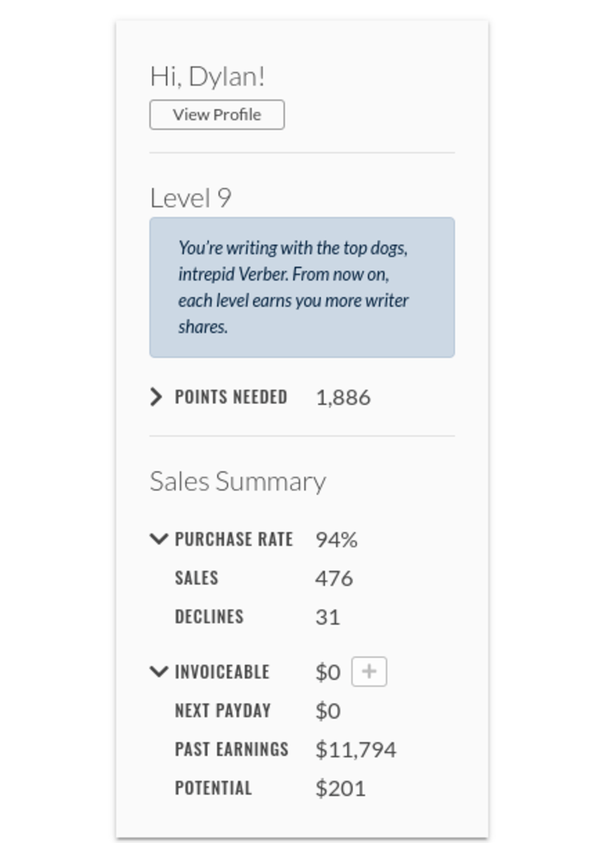Click the Potential earnings of $201
The image size is (603, 843).
pyautogui.click(x=340, y=788)
